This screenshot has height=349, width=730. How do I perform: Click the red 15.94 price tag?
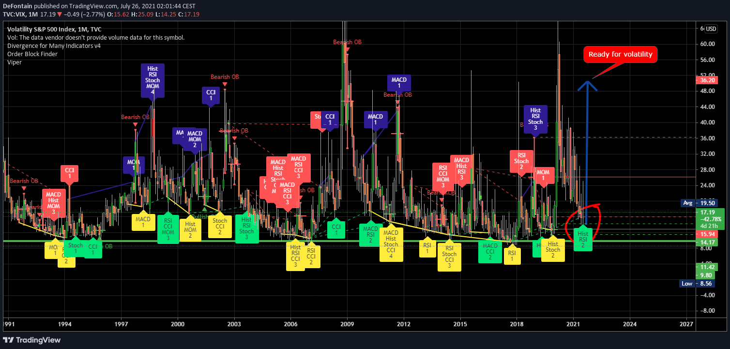tap(706, 234)
